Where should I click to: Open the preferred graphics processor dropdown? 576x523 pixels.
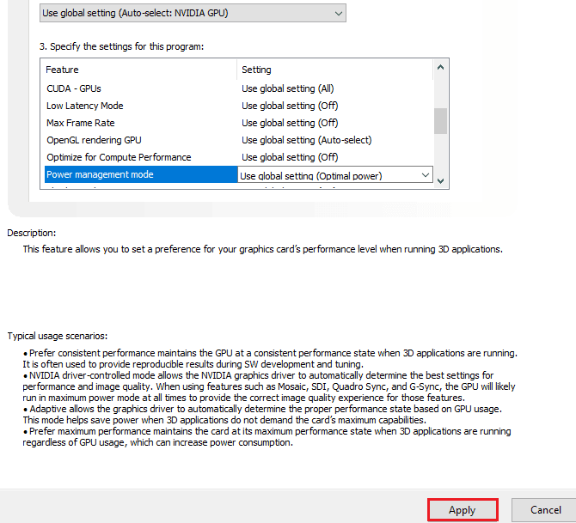tap(193, 13)
